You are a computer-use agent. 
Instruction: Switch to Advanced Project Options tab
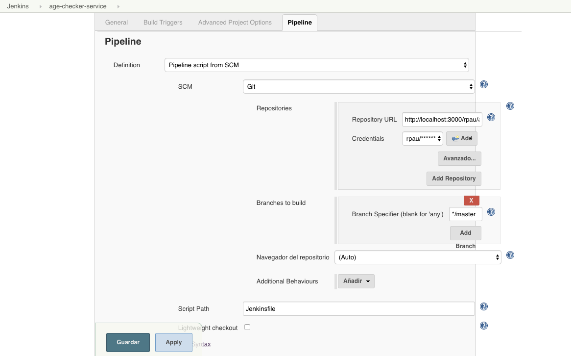pyautogui.click(x=235, y=22)
